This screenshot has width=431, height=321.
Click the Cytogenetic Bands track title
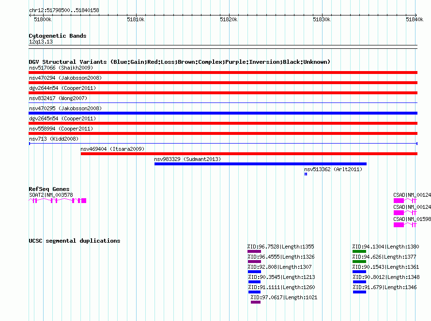point(58,36)
